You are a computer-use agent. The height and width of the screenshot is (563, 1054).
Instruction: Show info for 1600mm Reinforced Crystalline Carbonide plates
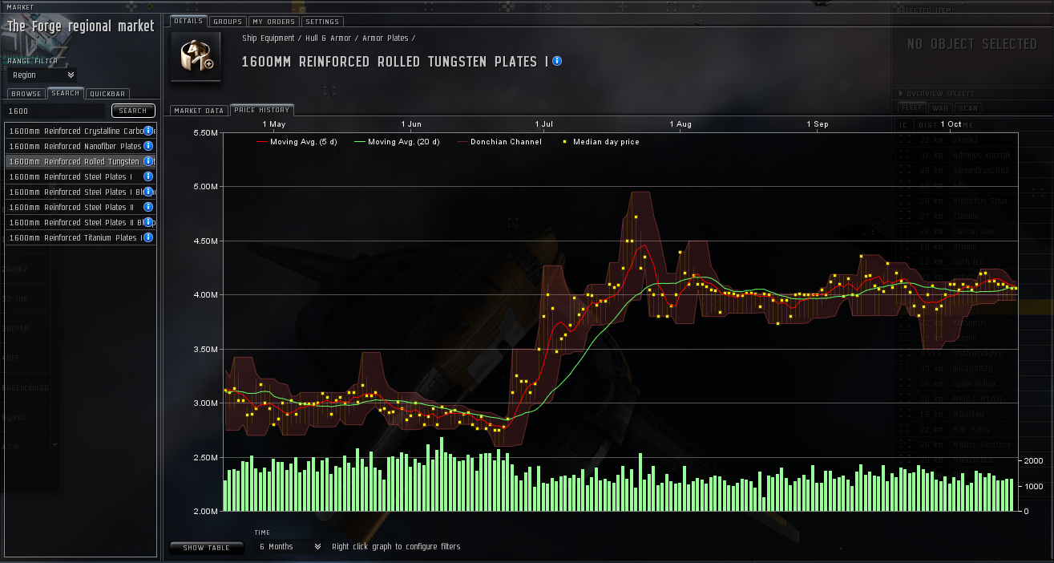[x=148, y=131]
